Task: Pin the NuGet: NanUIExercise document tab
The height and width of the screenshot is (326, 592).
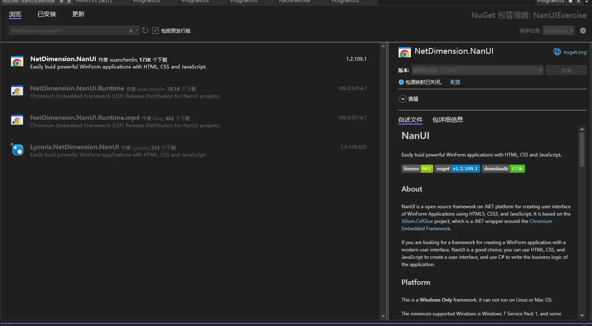Action: click(x=61, y=2)
